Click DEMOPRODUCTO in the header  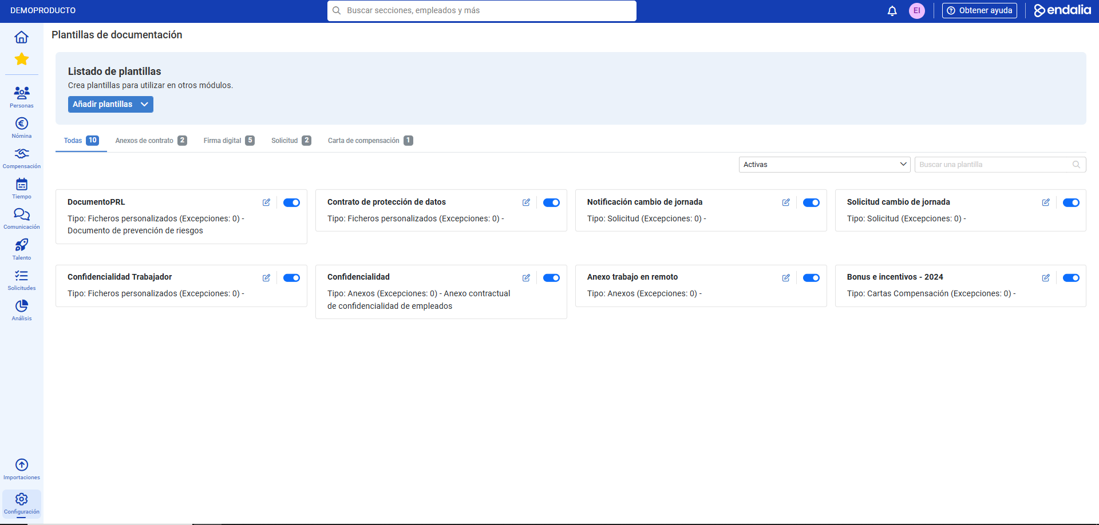(43, 10)
